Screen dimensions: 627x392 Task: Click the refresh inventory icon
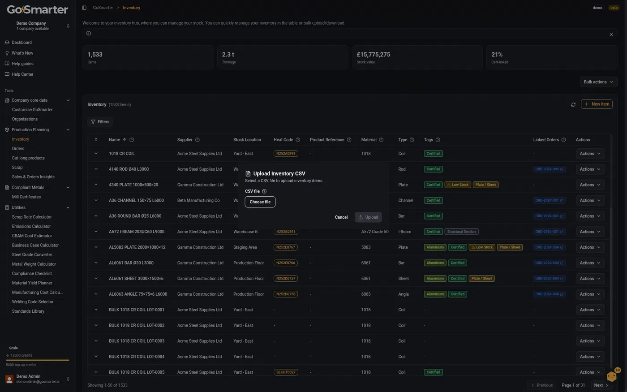573,104
